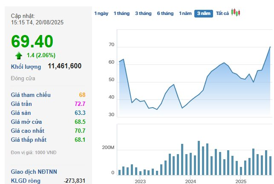Click the Khối lượng label

(x=26, y=67)
